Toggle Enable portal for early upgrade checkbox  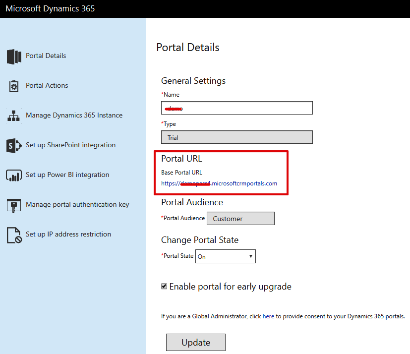164,286
